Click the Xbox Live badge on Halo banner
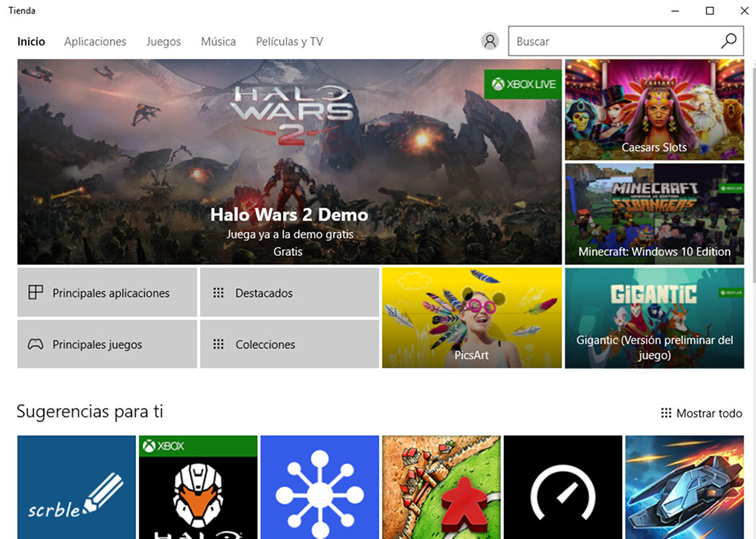This screenshot has width=756, height=539. coord(523,84)
